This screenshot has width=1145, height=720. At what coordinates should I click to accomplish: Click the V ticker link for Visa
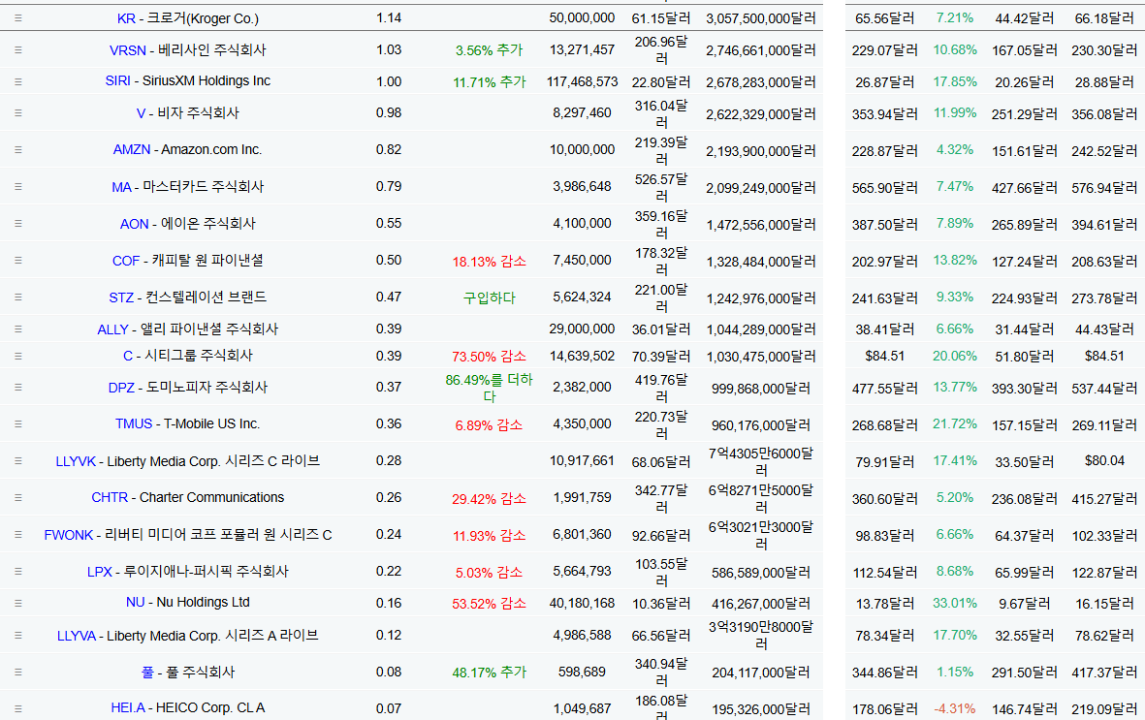(141, 113)
